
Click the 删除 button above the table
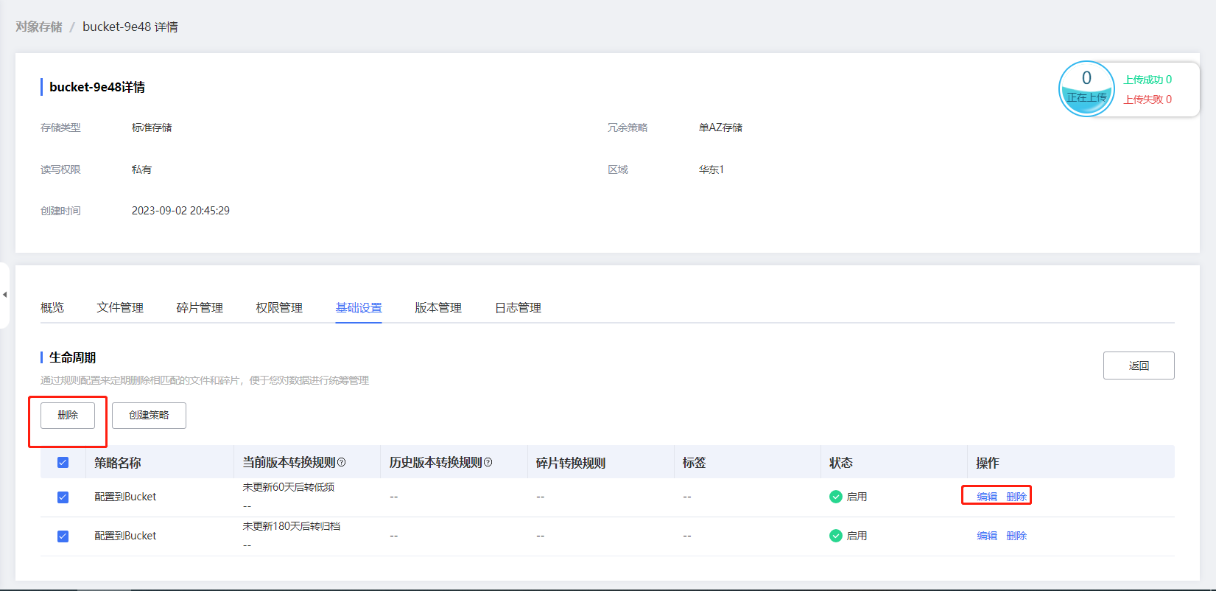(68, 416)
